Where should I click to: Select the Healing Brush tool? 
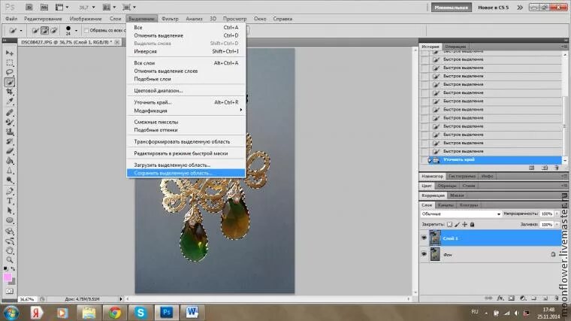10,113
